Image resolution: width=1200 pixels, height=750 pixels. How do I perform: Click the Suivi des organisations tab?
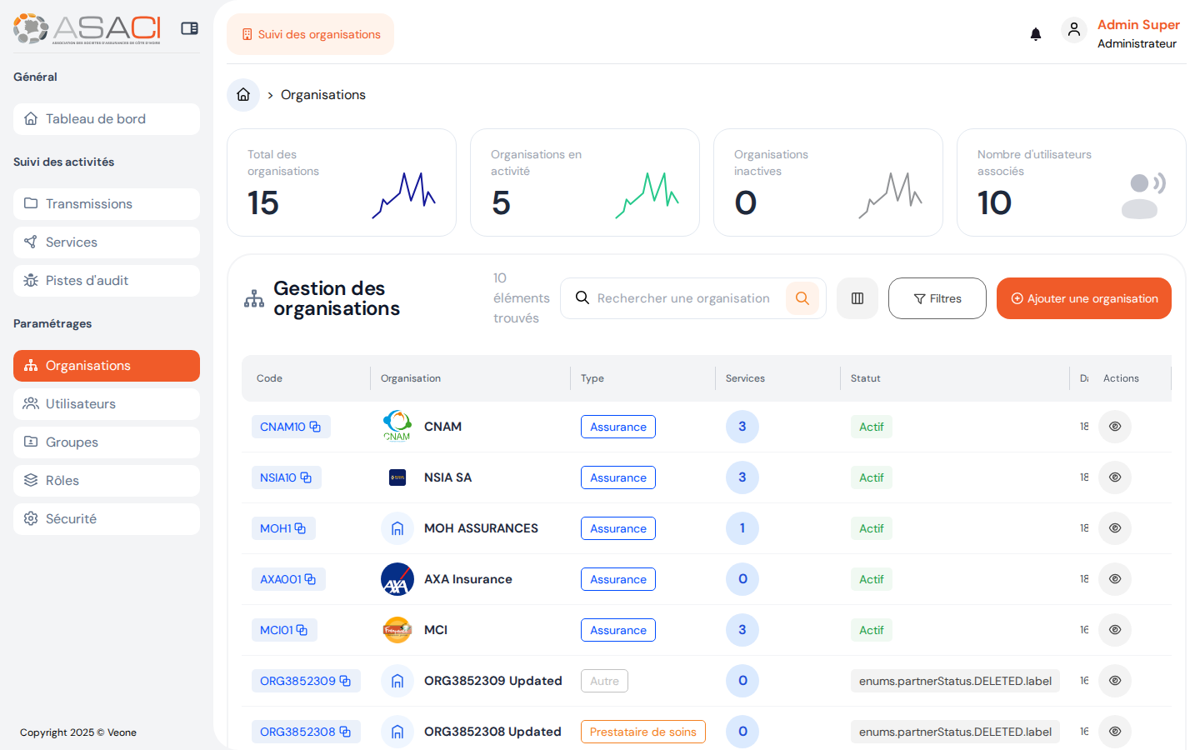pyautogui.click(x=310, y=34)
